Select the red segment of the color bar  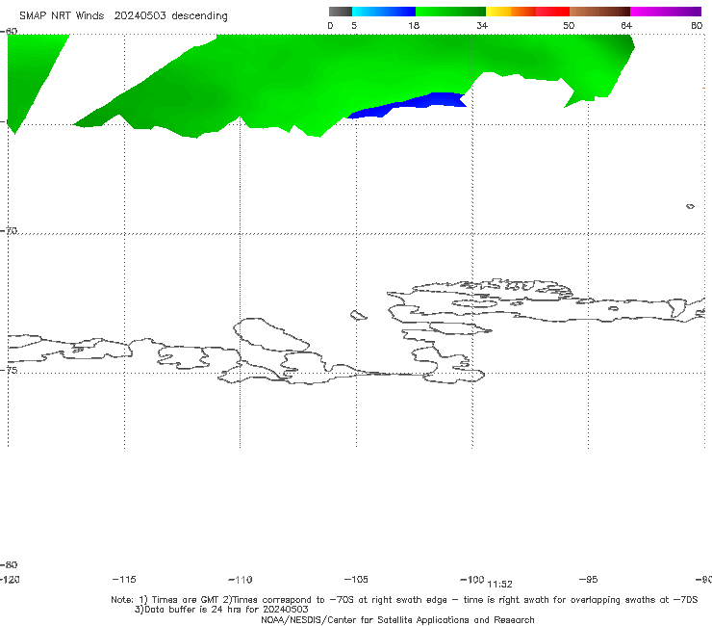(x=552, y=12)
